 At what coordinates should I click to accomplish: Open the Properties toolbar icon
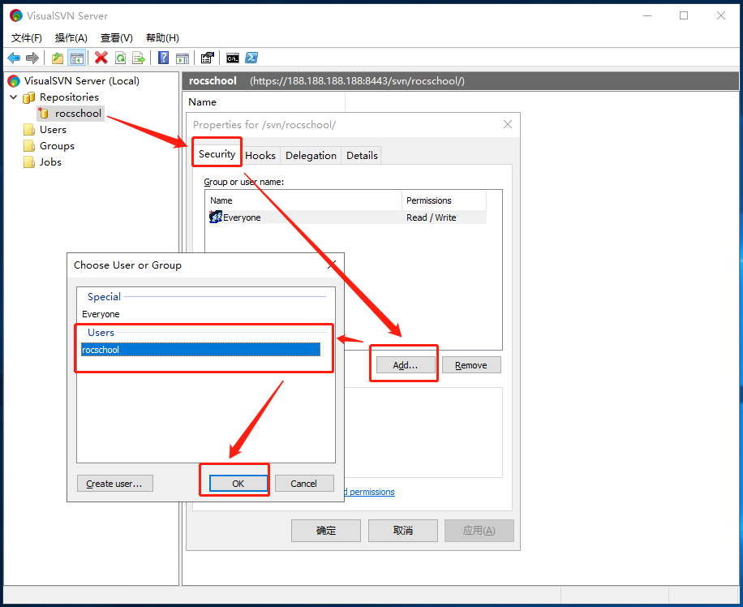pyautogui.click(x=208, y=58)
